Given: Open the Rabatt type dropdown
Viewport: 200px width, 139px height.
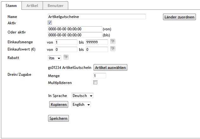Looking at the screenshot, I should pyautogui.click(x=54, y=58).
